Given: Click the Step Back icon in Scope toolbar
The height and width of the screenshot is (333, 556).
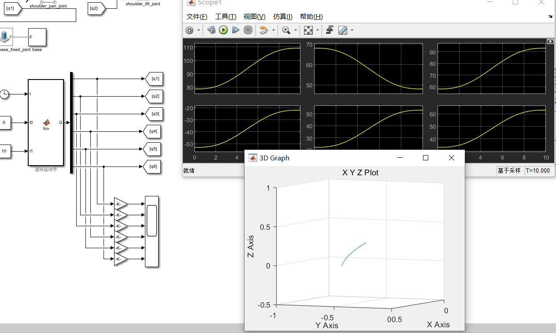Looking at the screenshot, I should [x=211, y=30].
